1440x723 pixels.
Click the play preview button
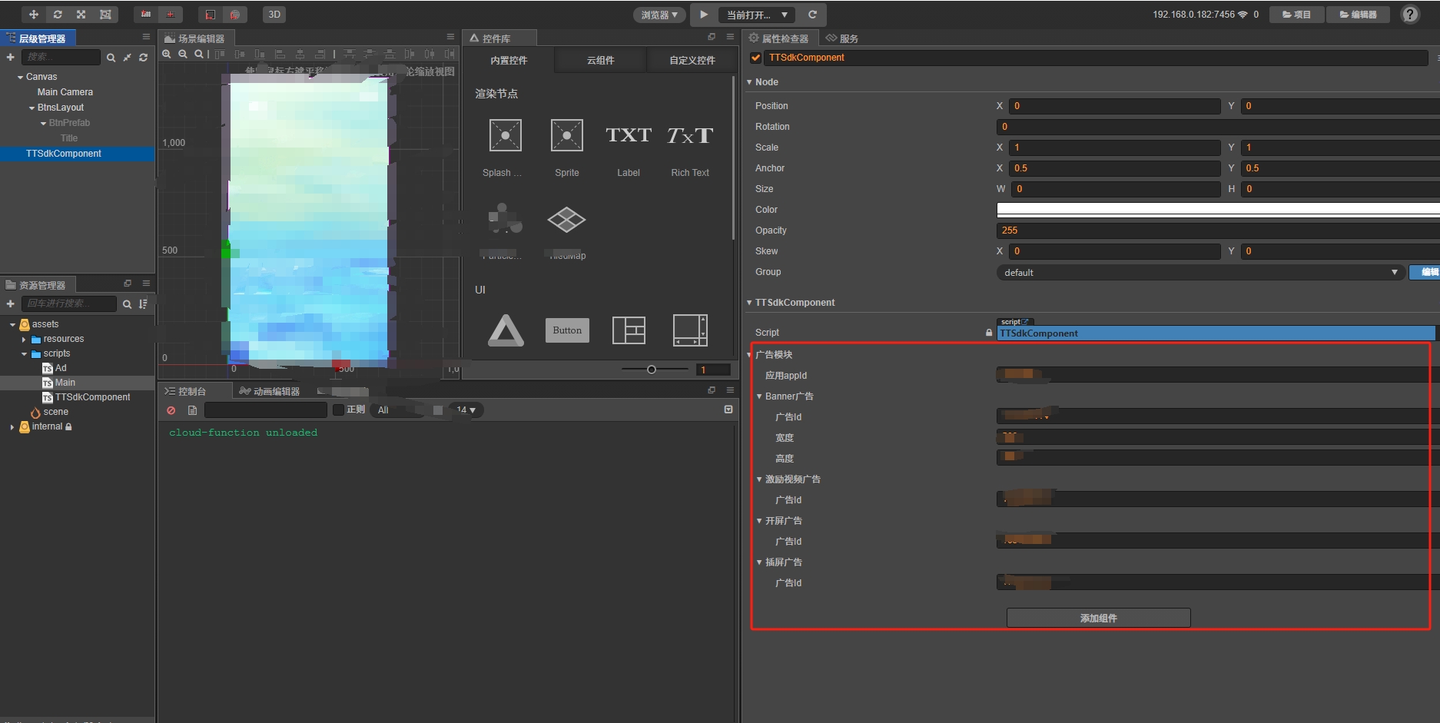point(704,15)
